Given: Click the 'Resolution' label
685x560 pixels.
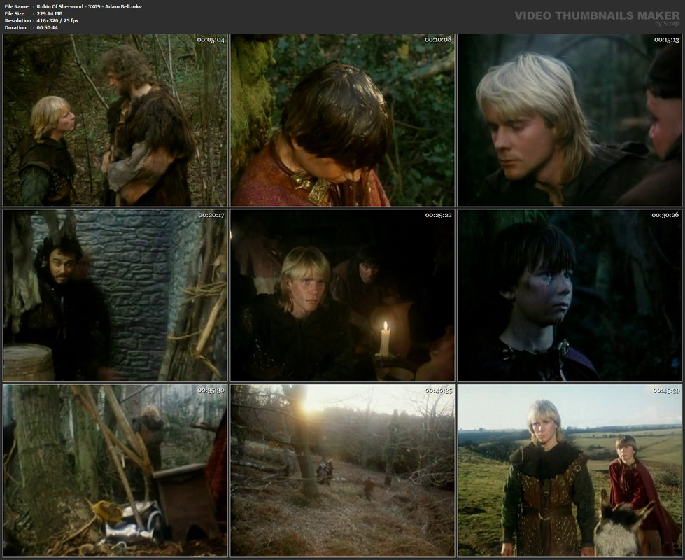Looking at the screenshot, I should (17, 20).
